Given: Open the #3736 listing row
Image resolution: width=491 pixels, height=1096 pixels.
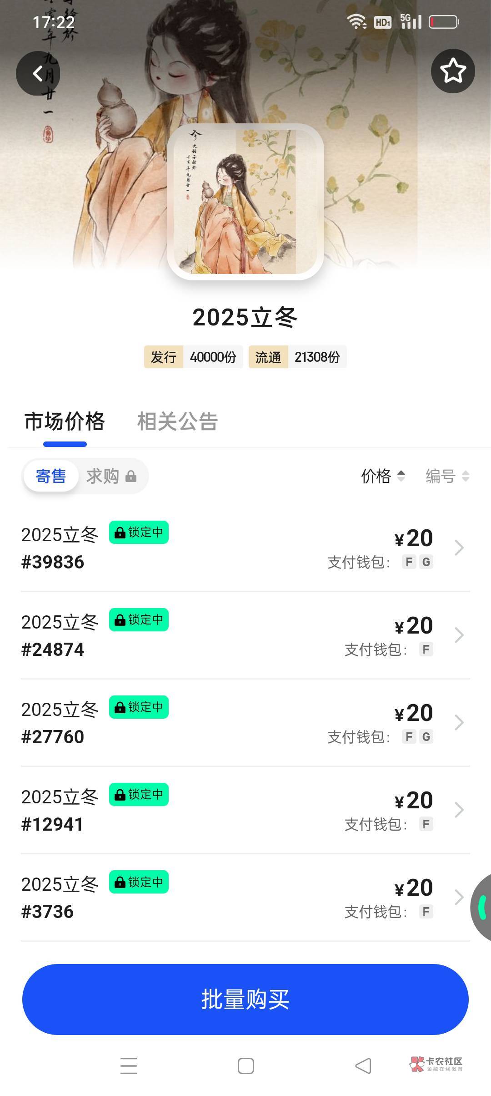Looking at the screenshot, I should (227, 898).
